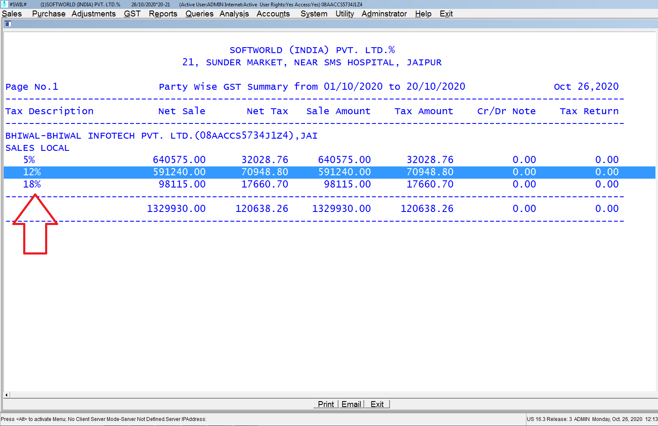Click the Net Tax column header
This screenshot has width=658, height=426.
267,111
